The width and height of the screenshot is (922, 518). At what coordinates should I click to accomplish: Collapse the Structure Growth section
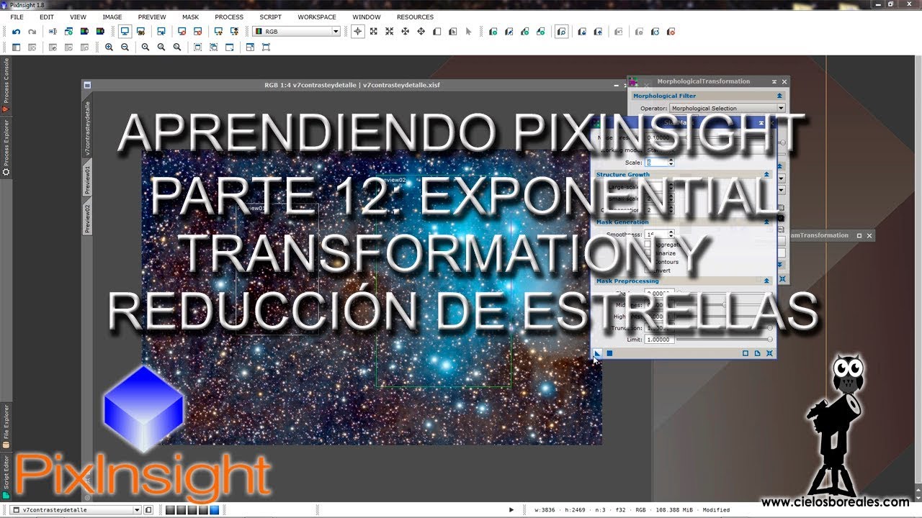coord(766,175)
